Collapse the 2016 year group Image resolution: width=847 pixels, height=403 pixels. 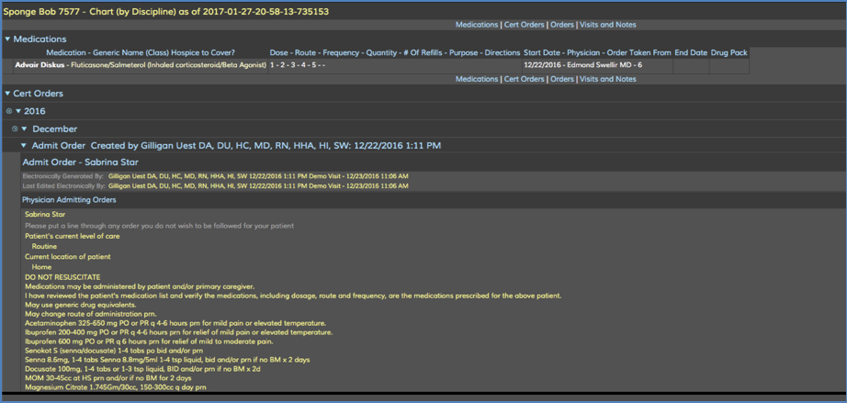[18, 111]
